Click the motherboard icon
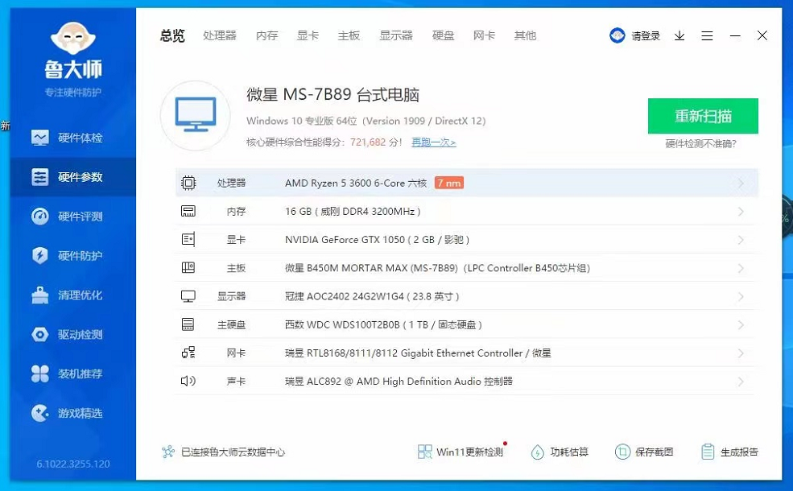This screenshot has width=793, height=491. pos(188,267)
